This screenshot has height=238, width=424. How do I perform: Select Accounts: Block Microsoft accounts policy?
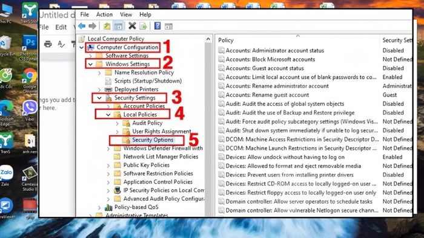point(270,59)
